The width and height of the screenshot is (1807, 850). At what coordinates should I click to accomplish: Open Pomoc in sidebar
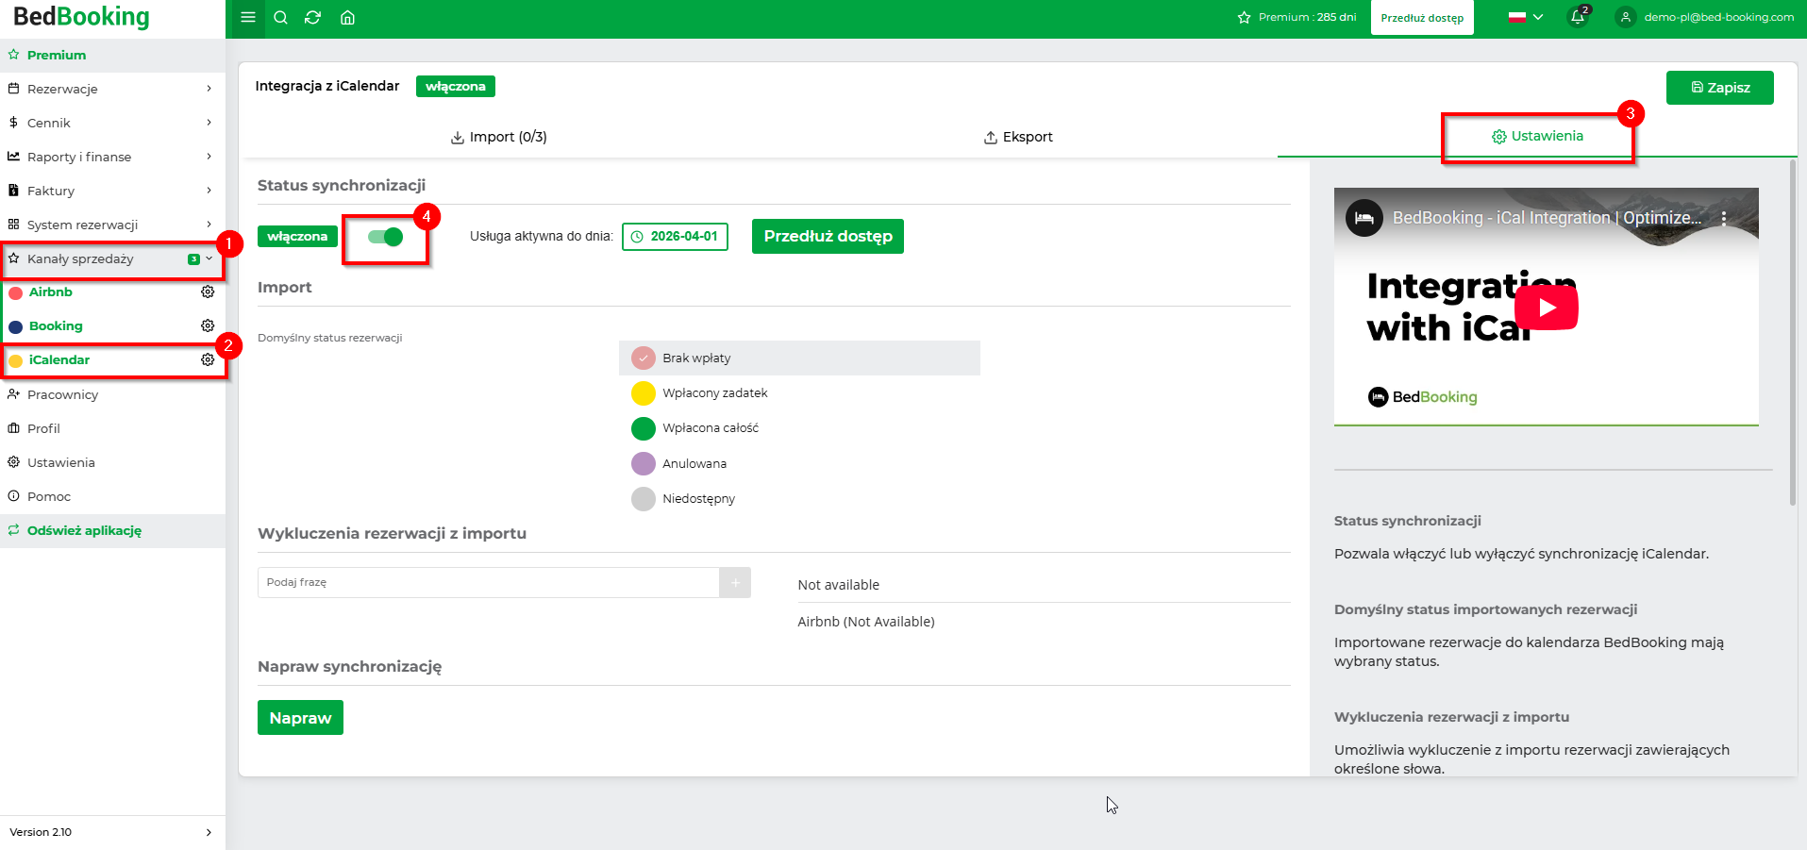tap(112, 496)
